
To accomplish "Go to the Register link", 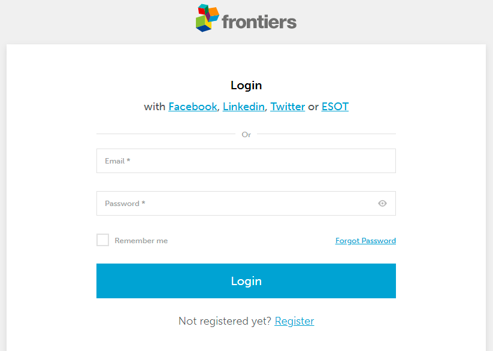I will (x=294, y=321).
